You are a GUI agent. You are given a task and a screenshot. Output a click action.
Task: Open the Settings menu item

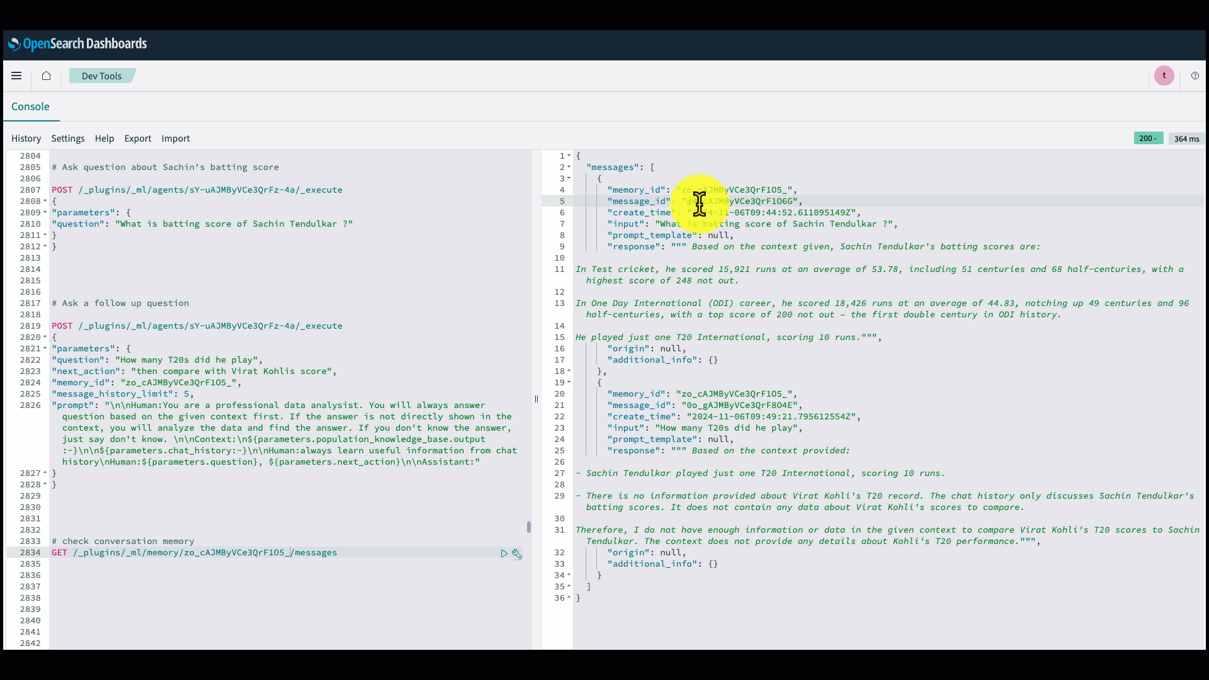point(67,139)
